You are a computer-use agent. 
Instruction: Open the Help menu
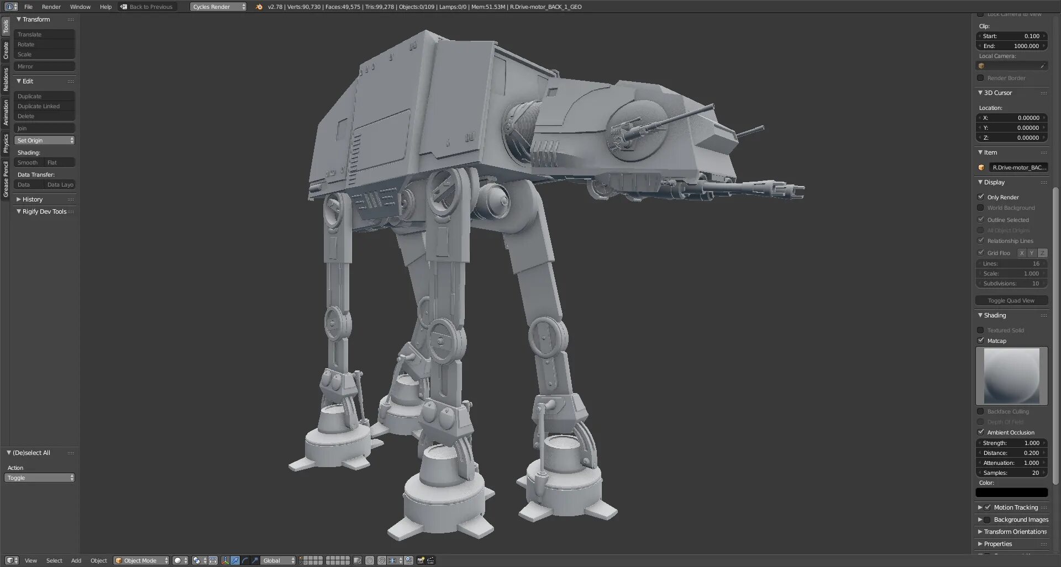106,7
